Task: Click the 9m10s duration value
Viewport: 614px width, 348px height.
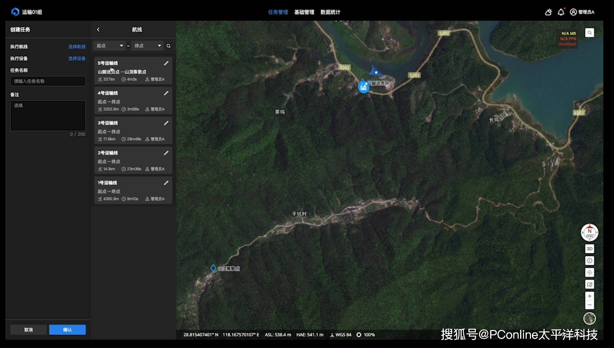Action: pos(133,199)
